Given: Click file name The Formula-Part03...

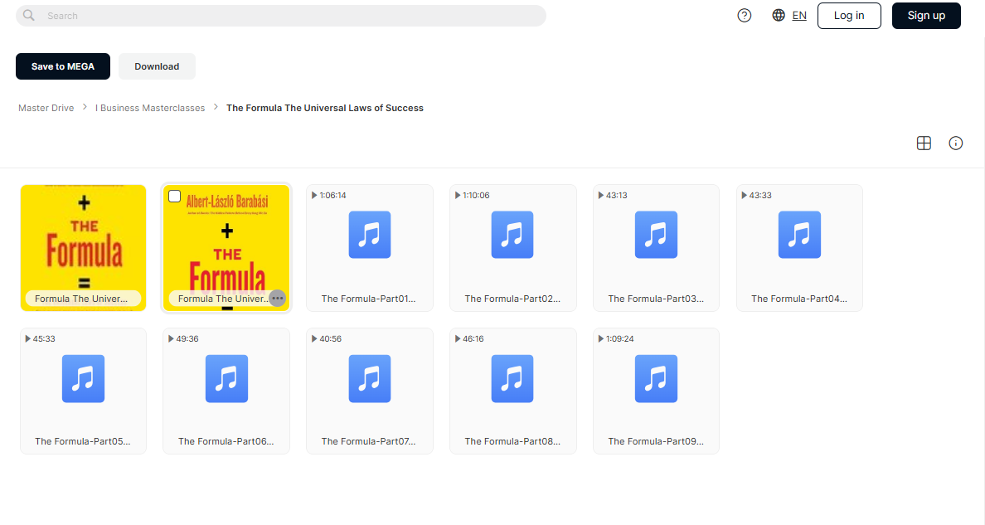Looking at the screenshot, I should click(656, 299).
